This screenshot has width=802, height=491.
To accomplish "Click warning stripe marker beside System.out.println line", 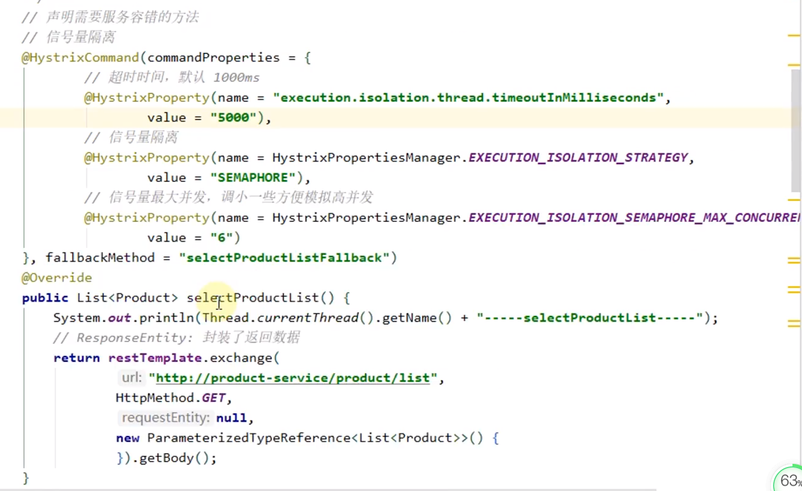I will click(x=794, y=323).
